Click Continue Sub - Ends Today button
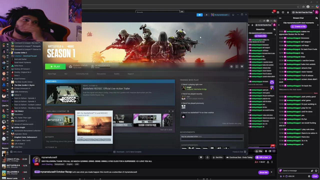Viewport: 320px width, 180px height. [239, 157]
